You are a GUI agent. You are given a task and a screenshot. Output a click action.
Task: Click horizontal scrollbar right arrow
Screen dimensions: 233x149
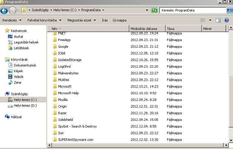(226, 145)
